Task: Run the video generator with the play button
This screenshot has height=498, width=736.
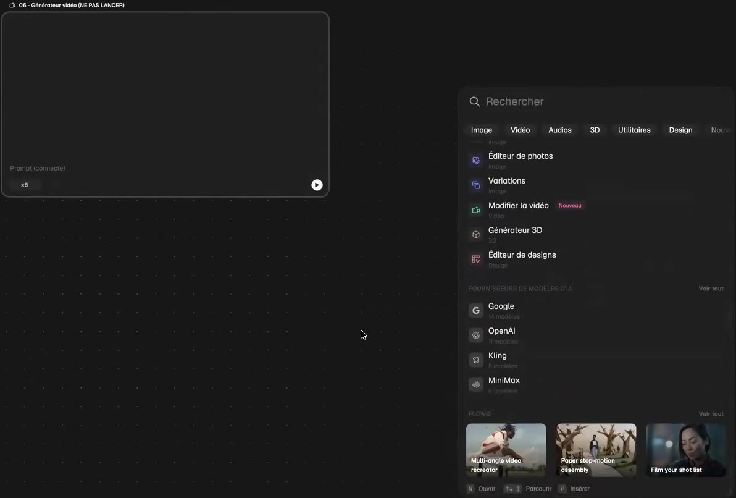Action: coord(317,185)
